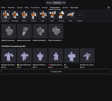Select the Caída animation slot
The height and width of the screenshot is (101, 112).
click(52, 15)
